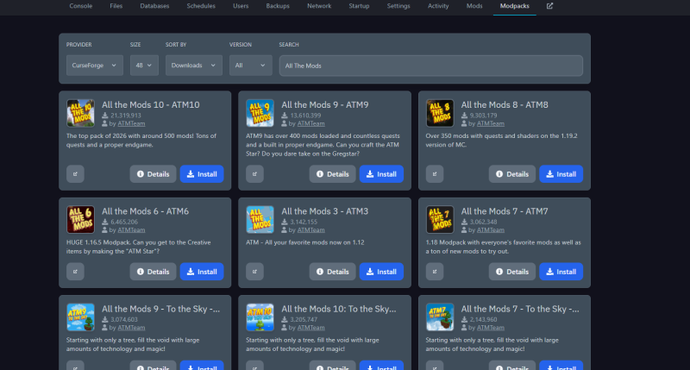This screenshot has height=370, width=690.
Task: Open ATMTeam author link on ATM6 card
Action: 131,229
